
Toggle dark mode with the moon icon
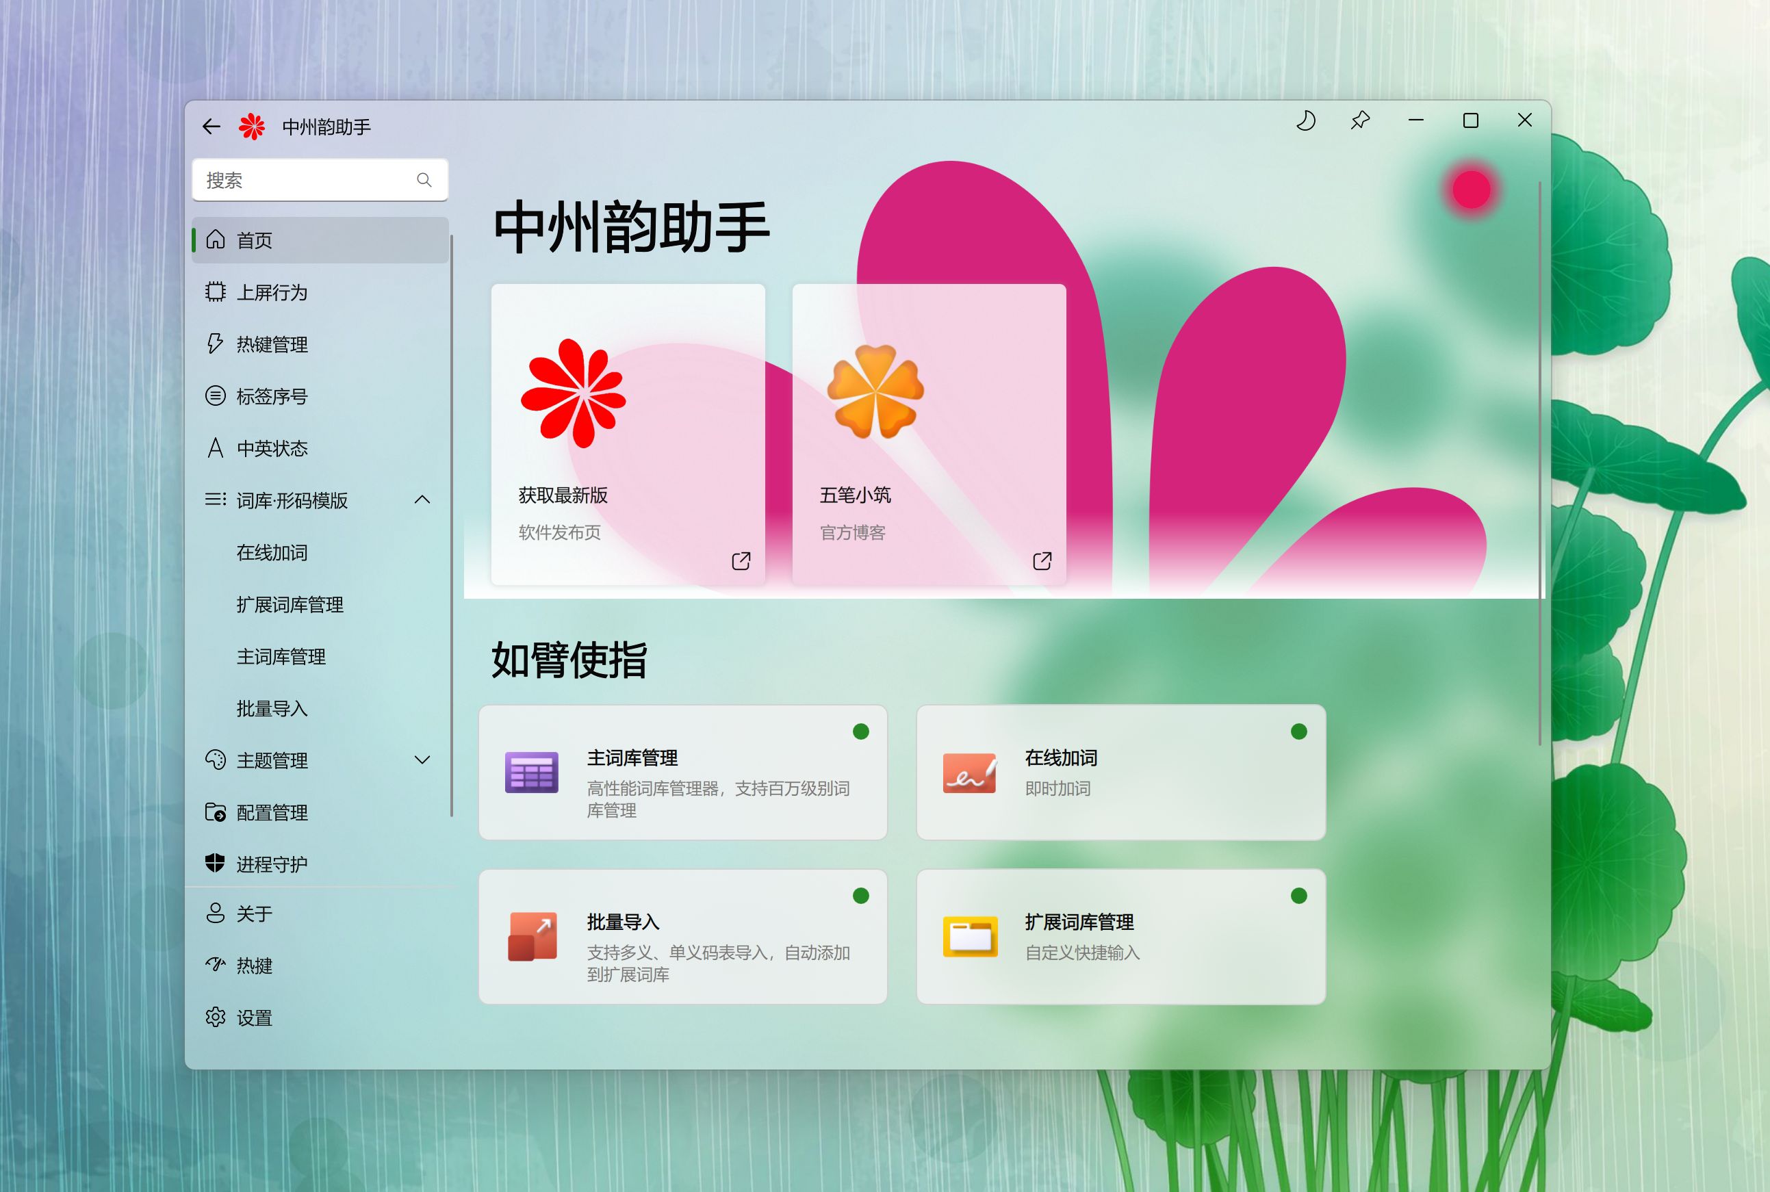1305,120
